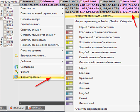Select the Форматирование menu item
Viewport: 140px width, 112px height.
pyautogui.click(x=39, y=77)
